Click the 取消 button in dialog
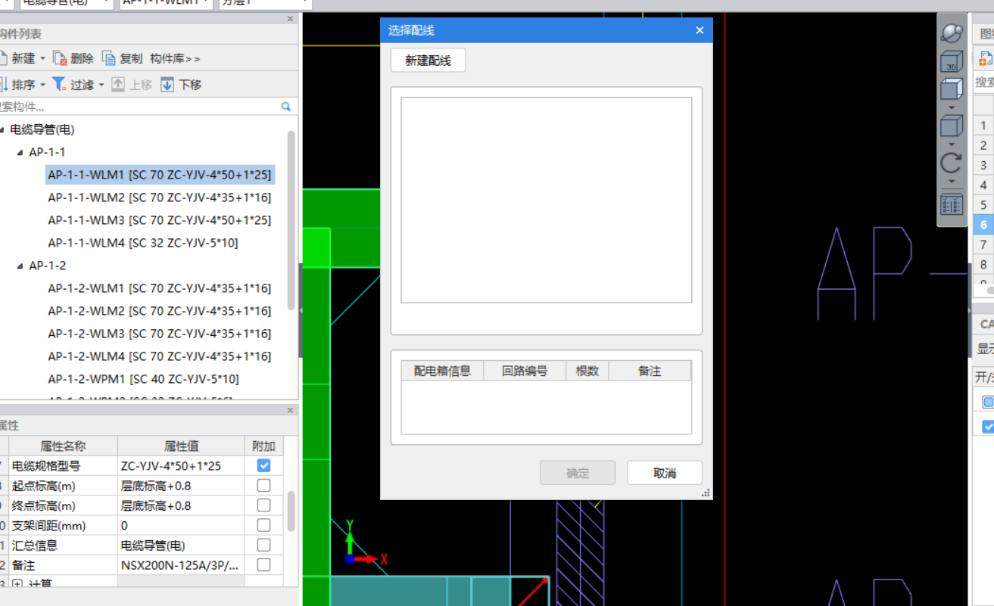994x606 pixels. 665,473
